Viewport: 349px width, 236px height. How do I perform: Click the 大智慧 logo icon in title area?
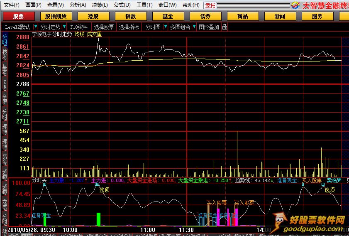(295, 5)
